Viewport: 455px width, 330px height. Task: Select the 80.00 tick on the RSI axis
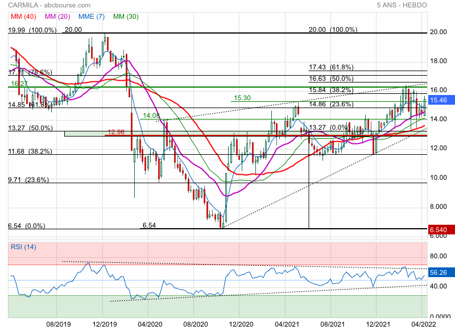438,256
